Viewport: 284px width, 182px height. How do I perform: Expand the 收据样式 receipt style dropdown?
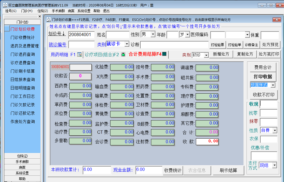coord(273,85)
